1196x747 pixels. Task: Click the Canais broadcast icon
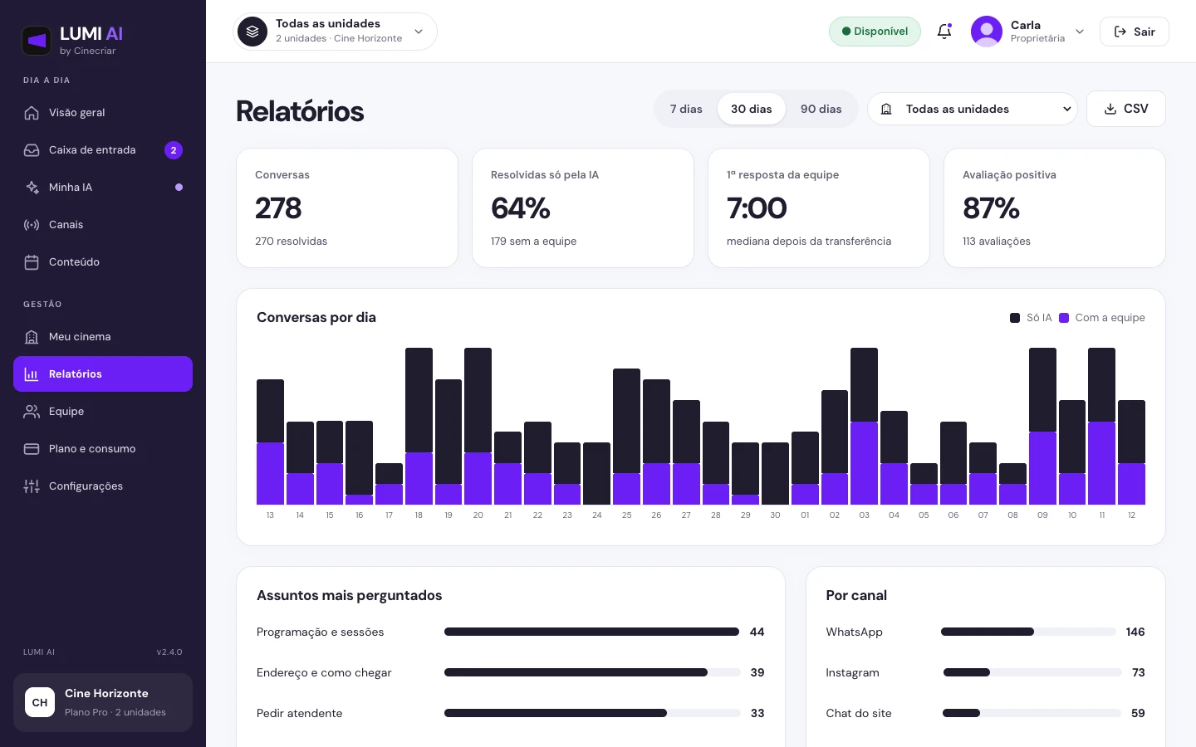tap(32, 225)
